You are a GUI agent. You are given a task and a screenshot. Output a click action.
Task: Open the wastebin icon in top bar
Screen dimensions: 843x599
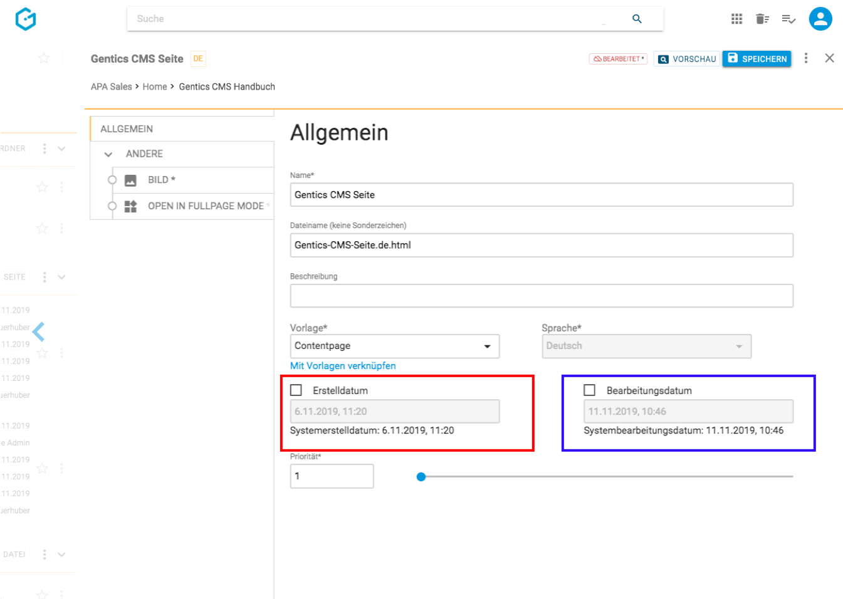tap(762, 19)
